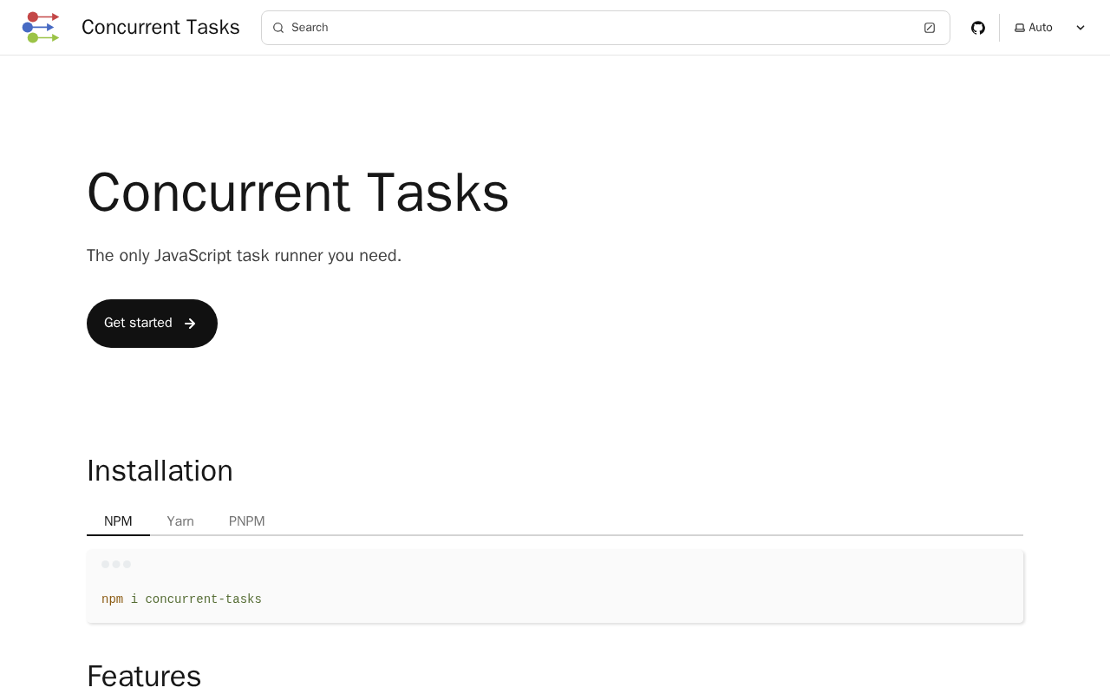Switch to the Yarn tab
Viewport: 1110px width, 694px height.
click(x=180, y=521)
